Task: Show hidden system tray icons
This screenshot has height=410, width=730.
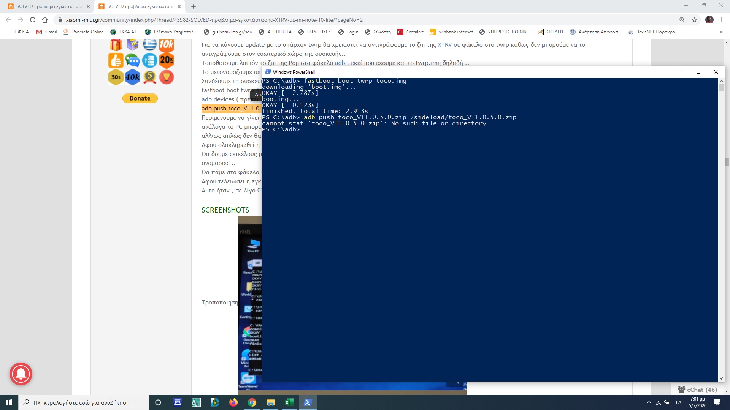Action: pyautogui.click(x=649, y=402)
